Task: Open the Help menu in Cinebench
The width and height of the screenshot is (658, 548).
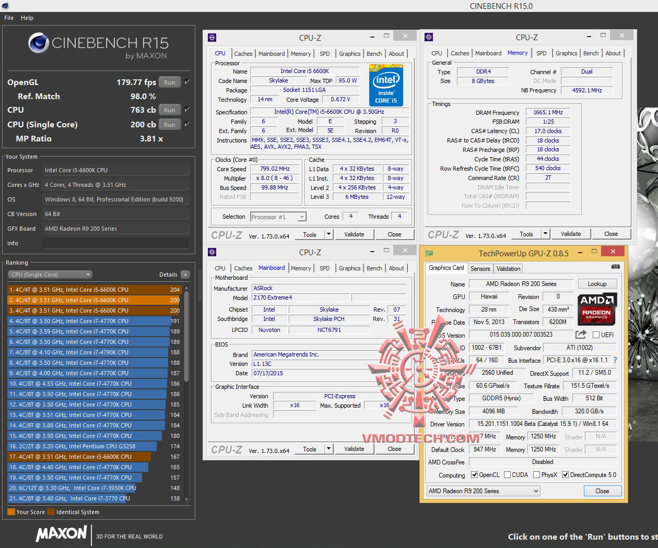Action: pos(27,18)
